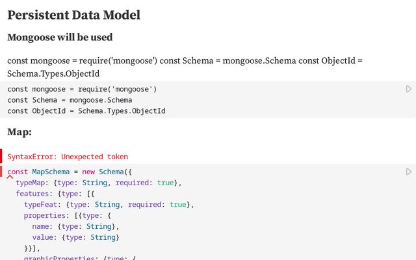Click the SyntaxError: Unexpected token message
This screenshot has width=416, height=260.
[x=68, y=157]
